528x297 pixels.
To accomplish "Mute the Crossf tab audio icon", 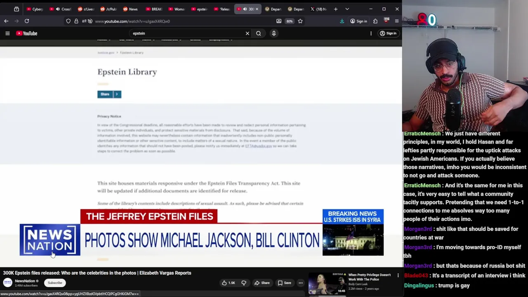I will point(58,9).
